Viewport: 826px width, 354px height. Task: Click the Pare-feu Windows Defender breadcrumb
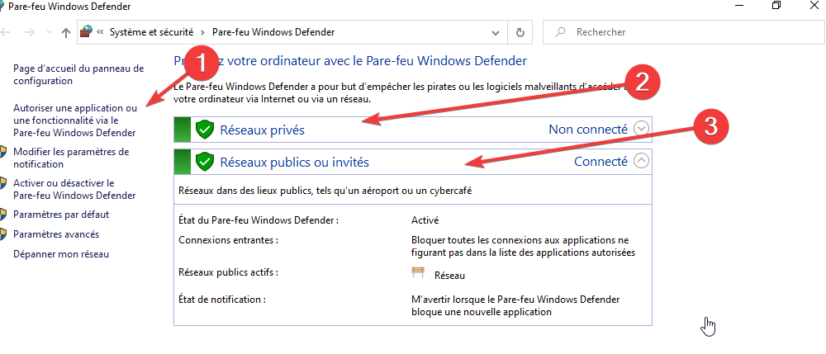[x=273, y=32]
